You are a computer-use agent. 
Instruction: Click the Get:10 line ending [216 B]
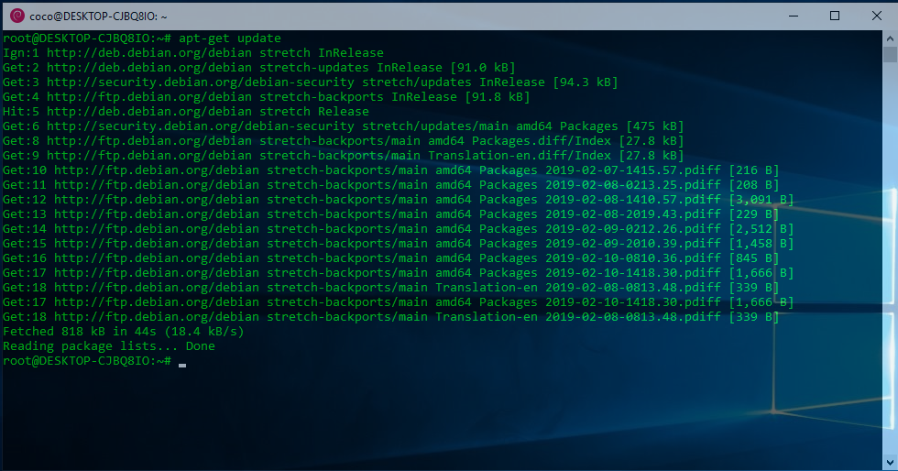pyautogui.click(x=390, y=170)
